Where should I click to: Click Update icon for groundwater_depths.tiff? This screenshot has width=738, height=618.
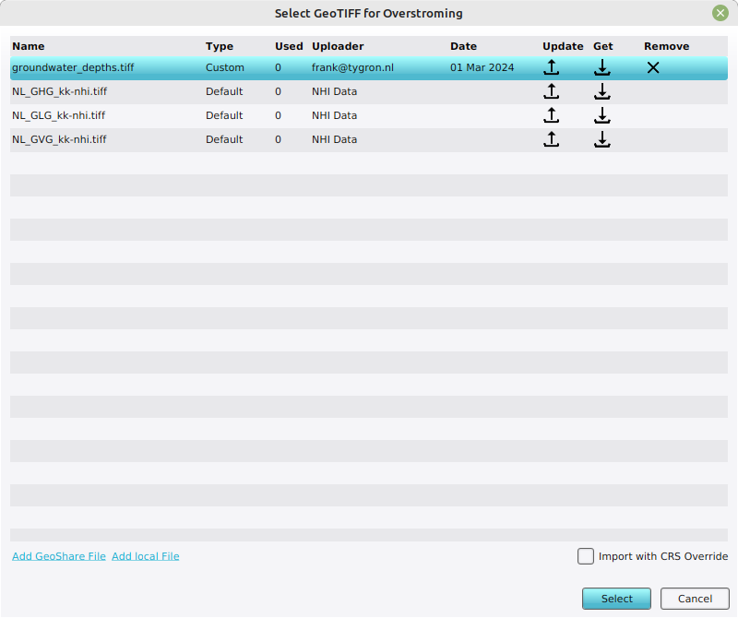(x=551, y=67)
